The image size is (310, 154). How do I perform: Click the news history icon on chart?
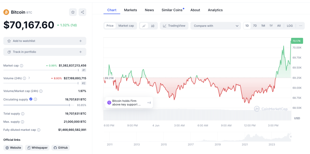click(x=109, y=102)
